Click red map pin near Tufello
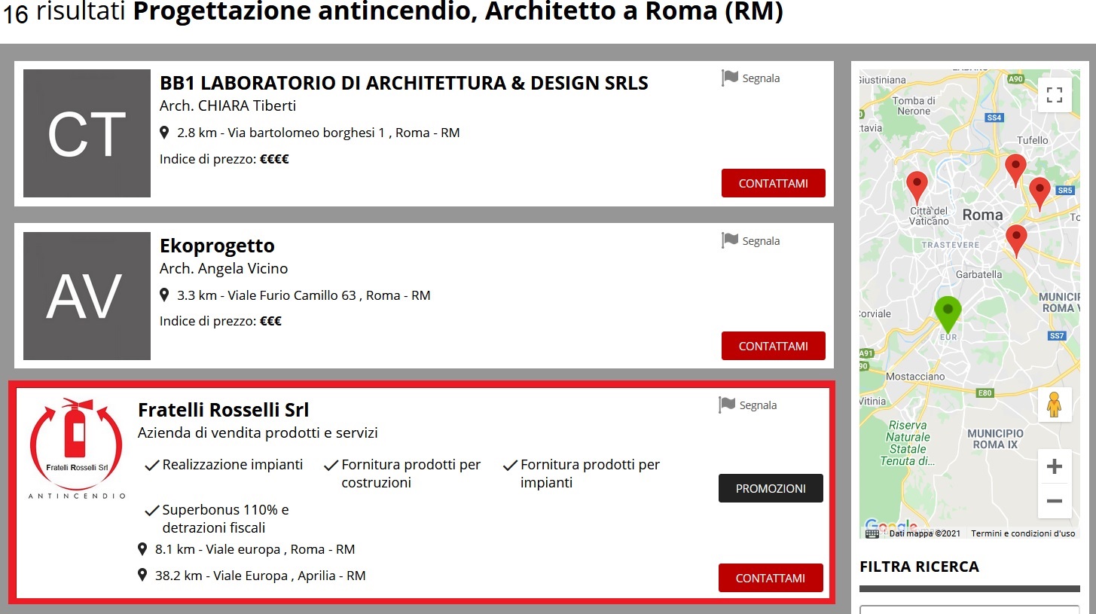This screenshot has height=614, width=1096. click(x=1015, y=170)
